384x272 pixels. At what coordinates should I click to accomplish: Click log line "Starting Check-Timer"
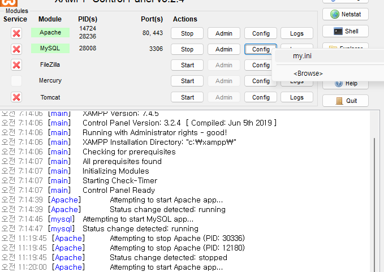(120, 181)
